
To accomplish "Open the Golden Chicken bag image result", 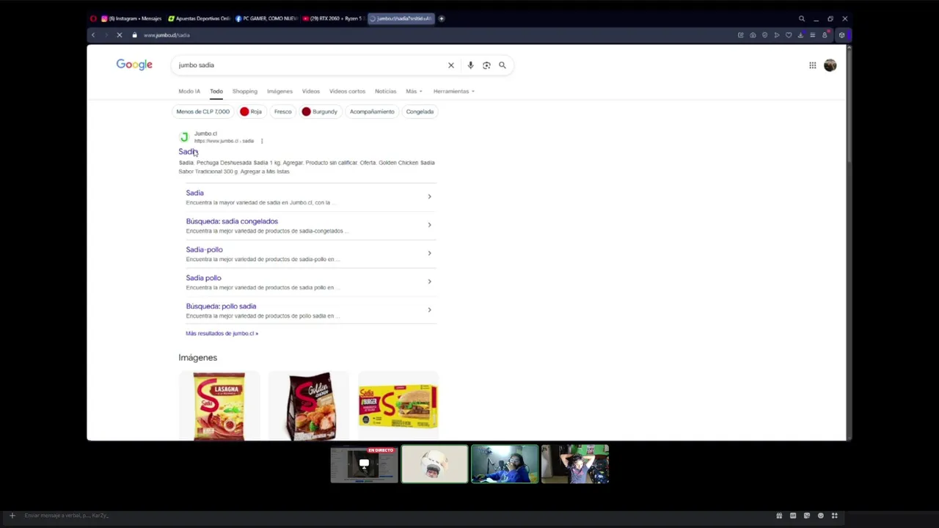I will click(309, 406).
